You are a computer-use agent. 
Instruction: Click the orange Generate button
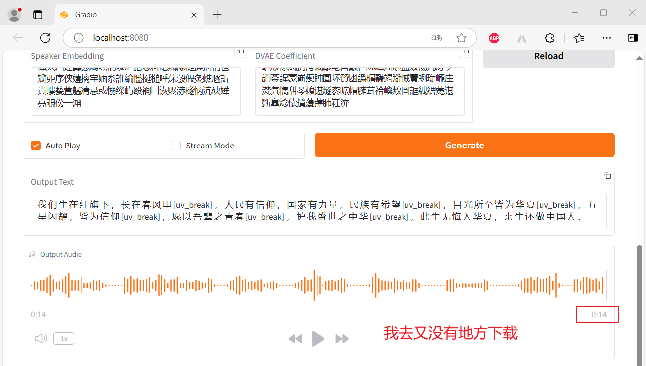(x=465, y=145)
